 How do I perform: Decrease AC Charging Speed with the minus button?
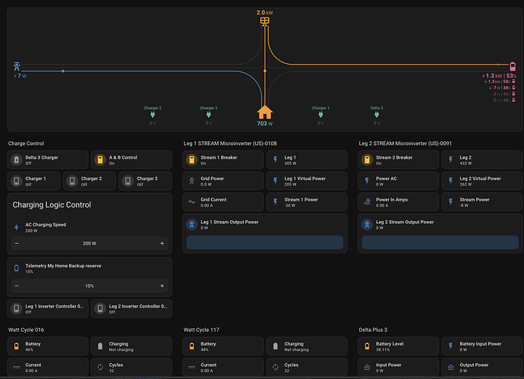(17, 243)
